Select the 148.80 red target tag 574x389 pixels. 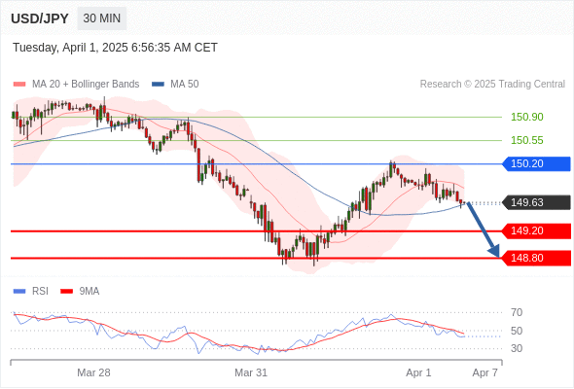pyautogui.click(x=536, y=258)
